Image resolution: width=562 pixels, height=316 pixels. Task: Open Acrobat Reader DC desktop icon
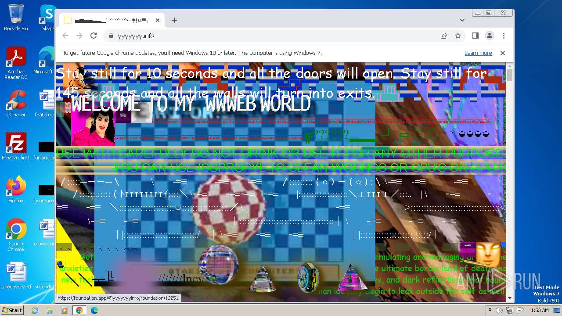coord(16,64)
